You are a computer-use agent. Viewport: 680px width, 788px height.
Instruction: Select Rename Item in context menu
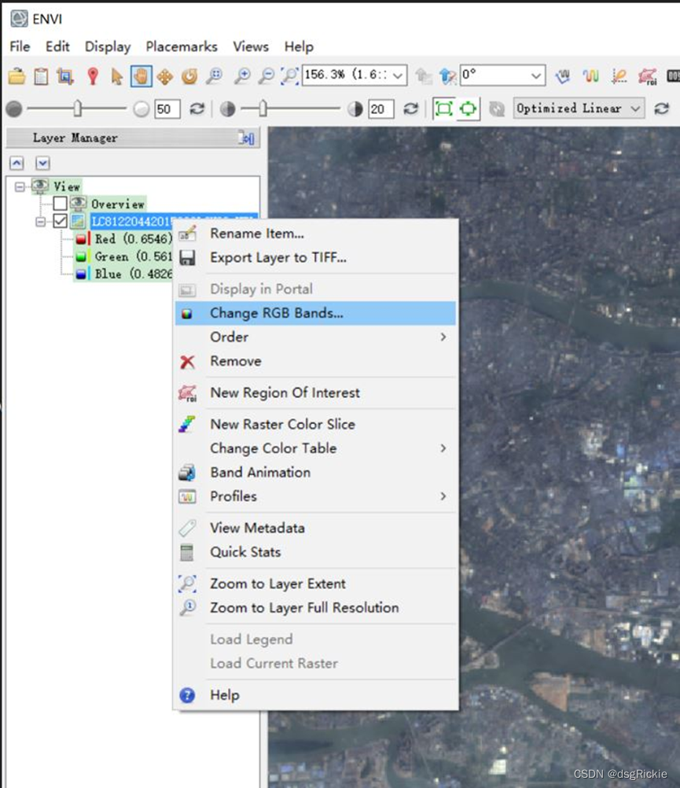tap(316, 234)
